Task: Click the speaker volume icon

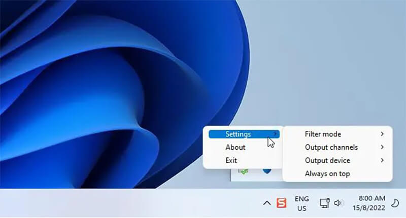Action: coord(339,203)
